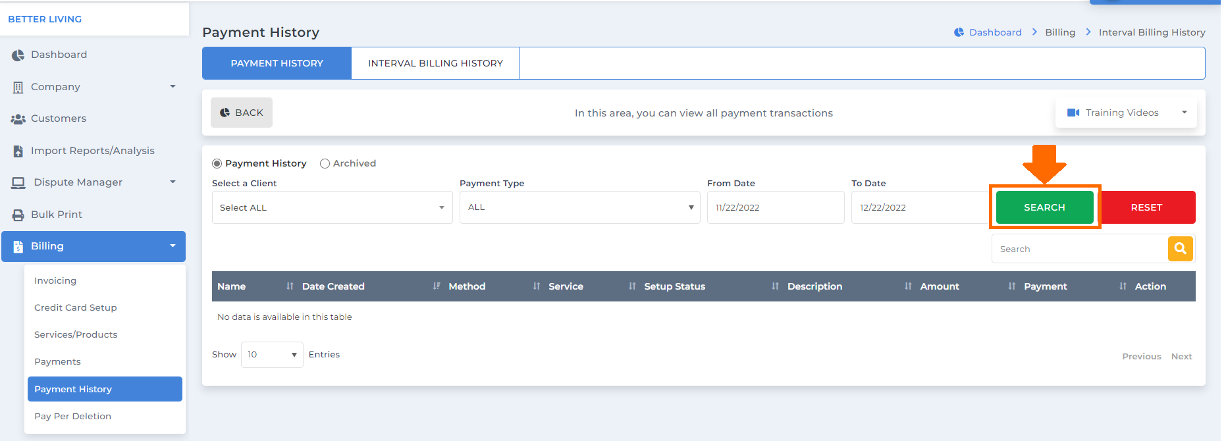Click the sort icon on Date Created column
The width and height of the screenshot is (1226, 441).
tap(437, 286)
